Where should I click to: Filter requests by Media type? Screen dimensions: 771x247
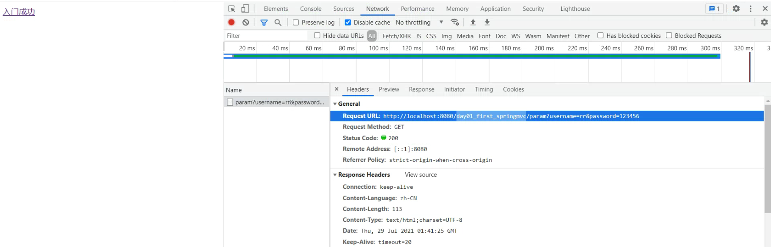465,36
